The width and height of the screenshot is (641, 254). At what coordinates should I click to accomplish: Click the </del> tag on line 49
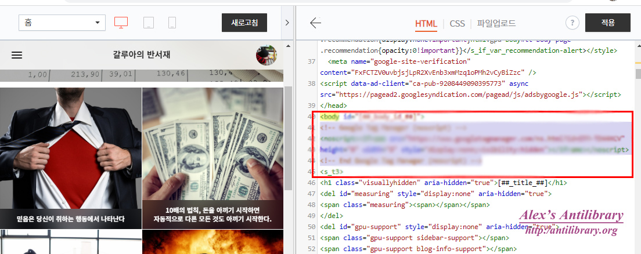pyautogui.click(x=332, y=216)
